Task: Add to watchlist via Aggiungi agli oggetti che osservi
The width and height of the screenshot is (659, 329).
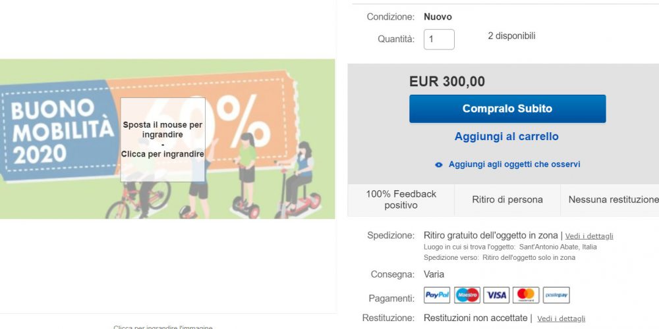Action: [x=514, y=164]
